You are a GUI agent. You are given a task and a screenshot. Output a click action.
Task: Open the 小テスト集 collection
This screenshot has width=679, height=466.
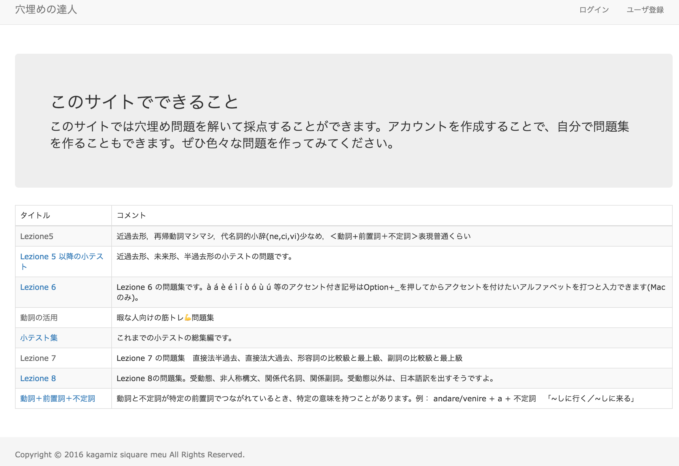pyautogui.click(x=39, y=338)
